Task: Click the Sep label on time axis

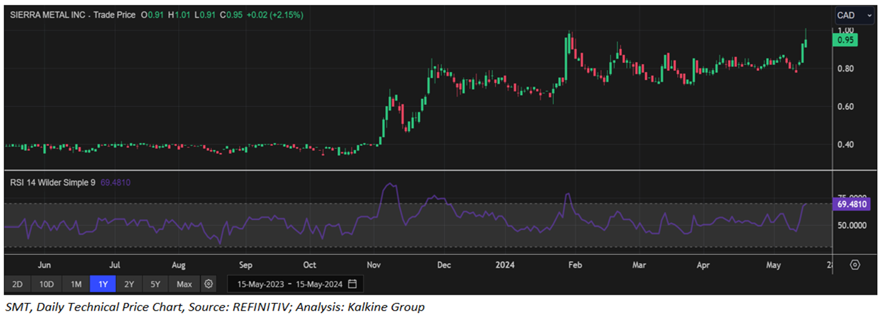Action: click(246, 265)
